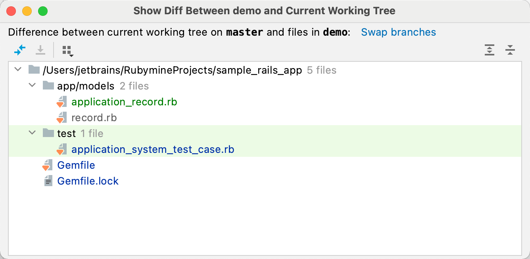This screenshot has width=530, height=259.
Task: Select the Gemfile entry in the tree
Action: point(76,165)
